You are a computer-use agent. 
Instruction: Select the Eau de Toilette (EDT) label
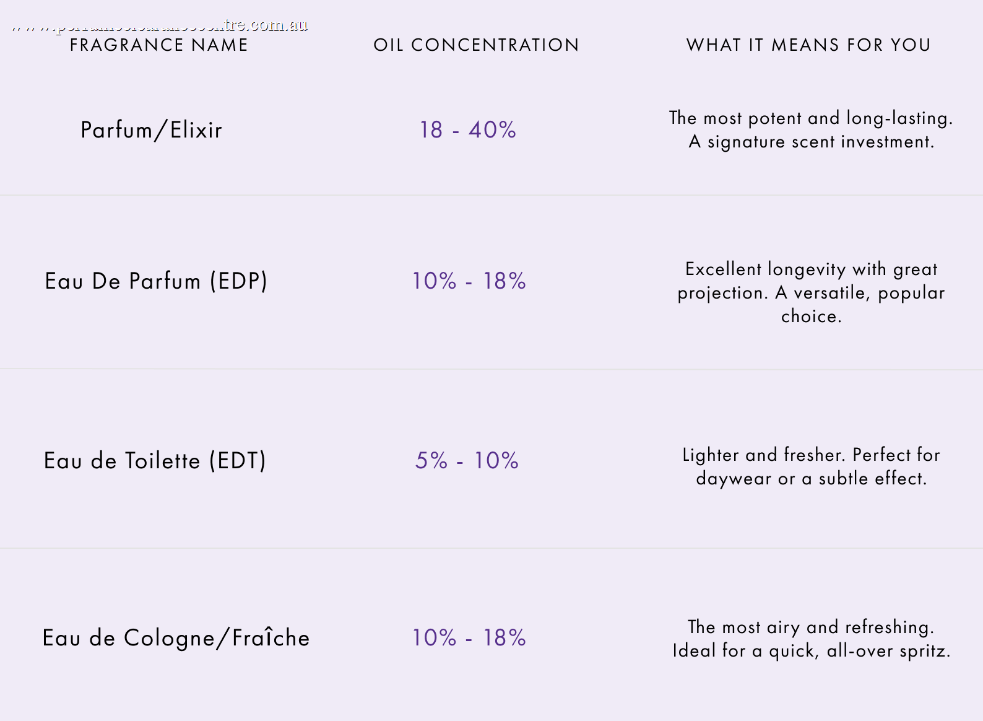pyautogui.click(x=155, y=461)
